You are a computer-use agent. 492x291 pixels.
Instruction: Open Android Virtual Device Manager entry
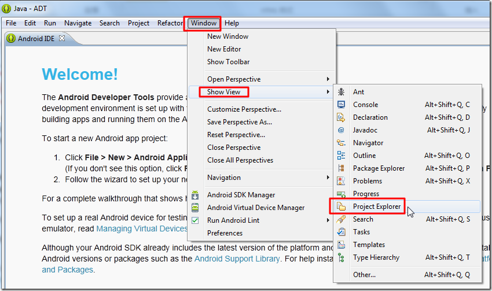coord(256,208)
